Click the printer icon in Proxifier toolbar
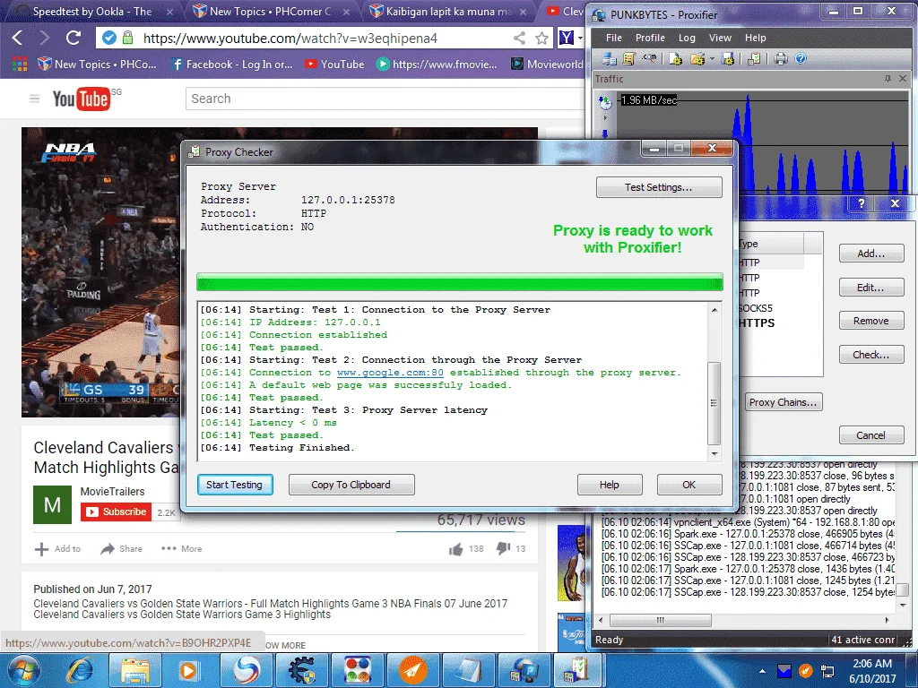Image resolution: width=918 pixels, height=688 pixels. (781, 58)
